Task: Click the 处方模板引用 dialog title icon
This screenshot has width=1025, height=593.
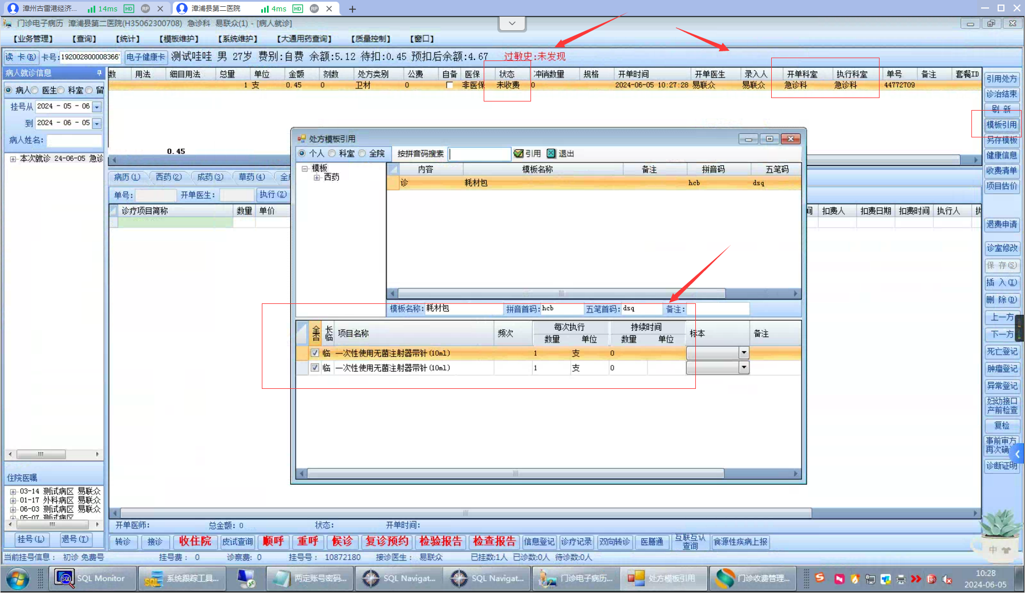Action: (x=302, y=139)
